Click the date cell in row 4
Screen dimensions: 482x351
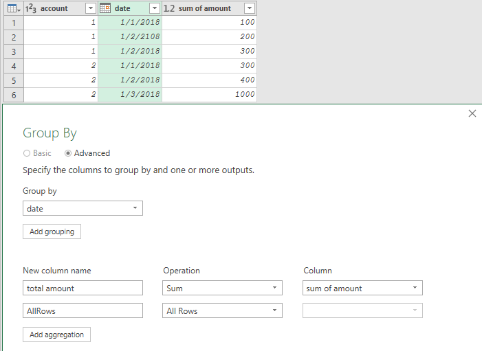click(130, 66)
